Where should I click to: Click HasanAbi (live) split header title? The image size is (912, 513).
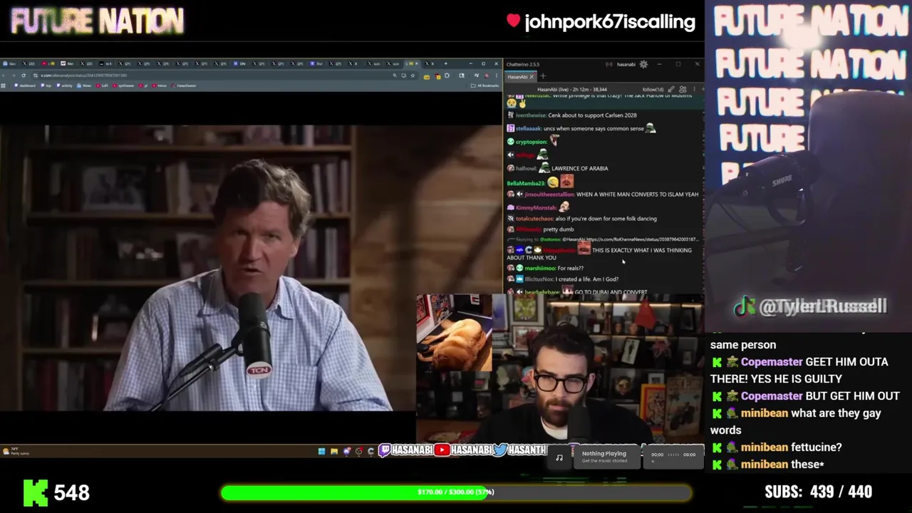pyautogui.click(x=572, y=90)
